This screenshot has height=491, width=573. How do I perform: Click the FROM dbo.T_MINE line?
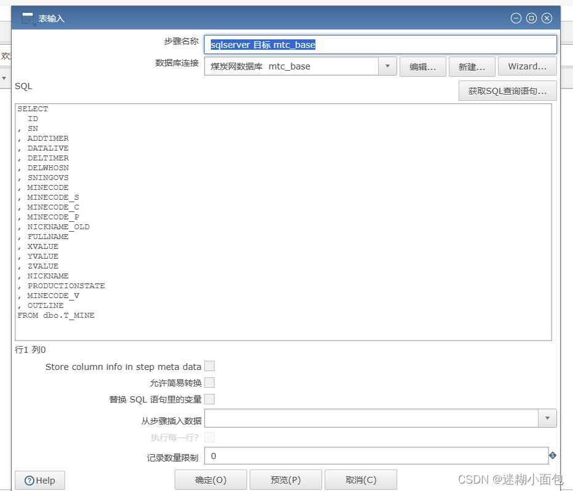56,316
